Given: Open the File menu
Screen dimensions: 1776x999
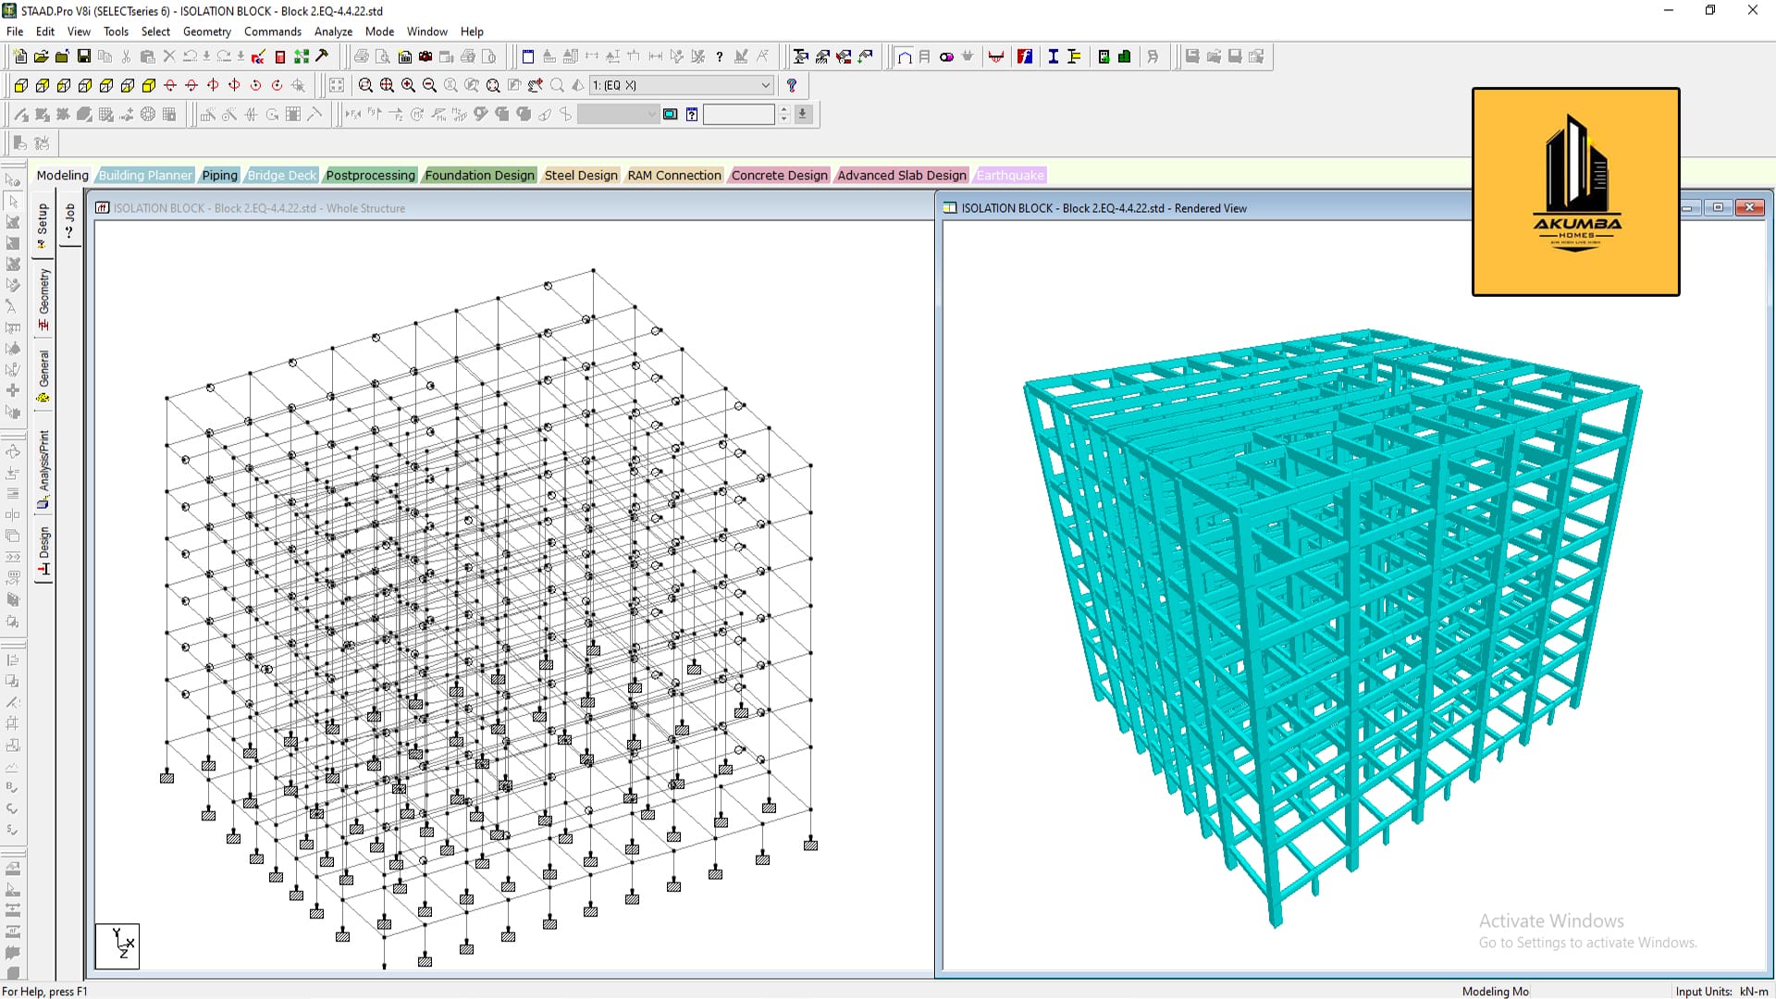Looking at the screenshot, I should (x=15, y=31).
